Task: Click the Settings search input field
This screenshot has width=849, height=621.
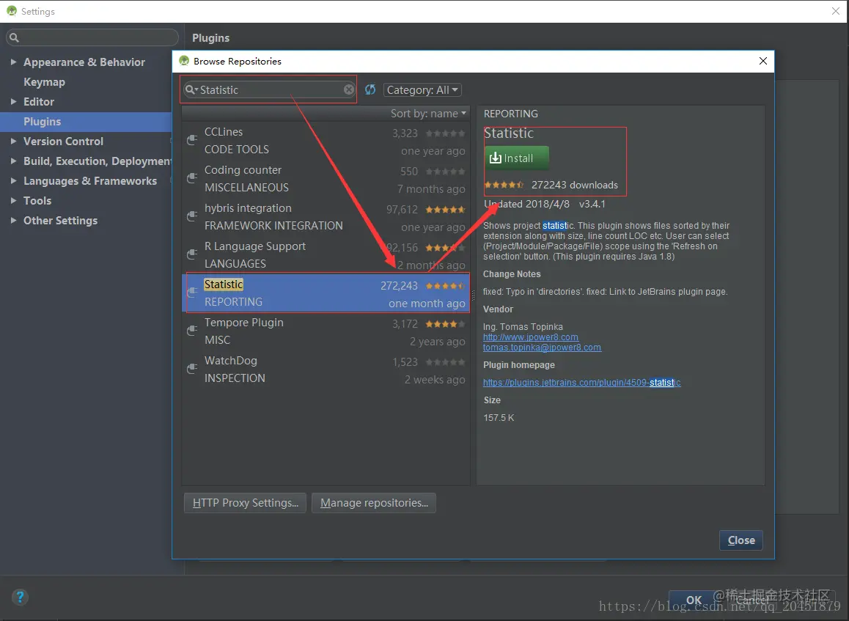Action: coord(92,37)
